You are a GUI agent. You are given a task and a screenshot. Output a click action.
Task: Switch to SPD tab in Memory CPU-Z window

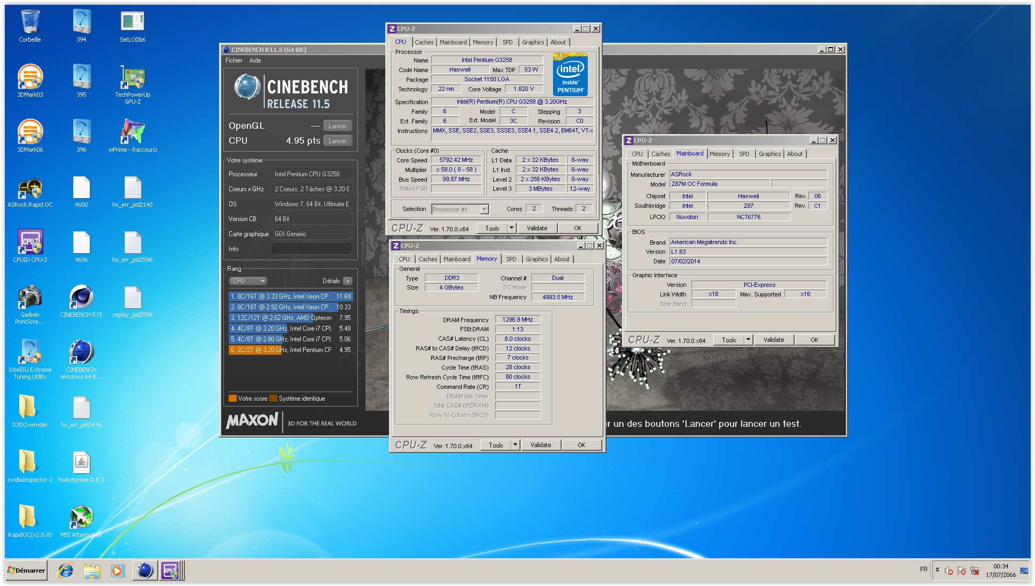[511, 259]
